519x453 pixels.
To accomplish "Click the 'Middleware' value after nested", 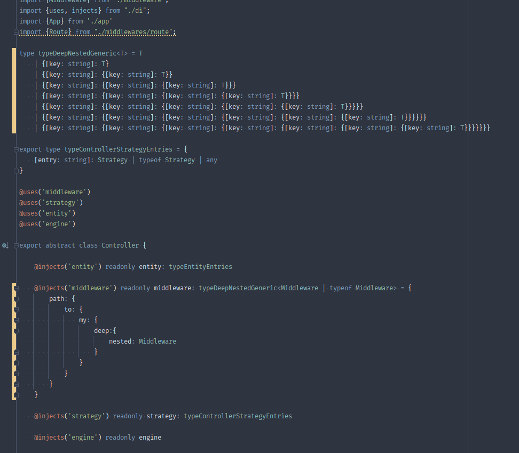I will click(157, 341).
